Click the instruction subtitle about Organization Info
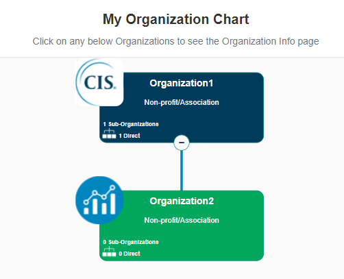This screenshot has height=279, width=344. pyautogui.click(x=175, y=42)
